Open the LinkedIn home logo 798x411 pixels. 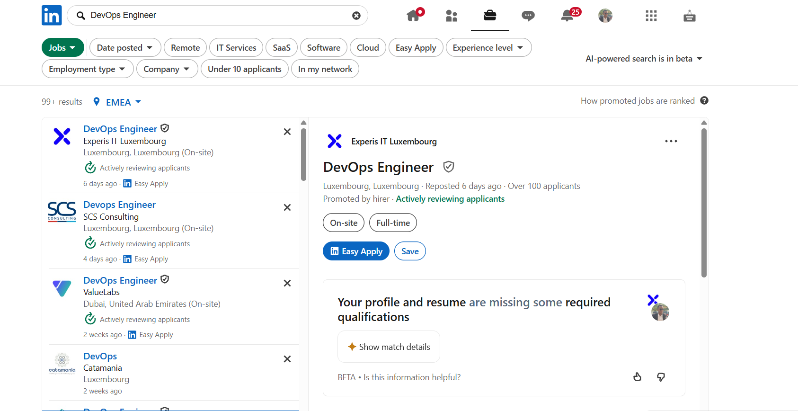pos(52,15)
